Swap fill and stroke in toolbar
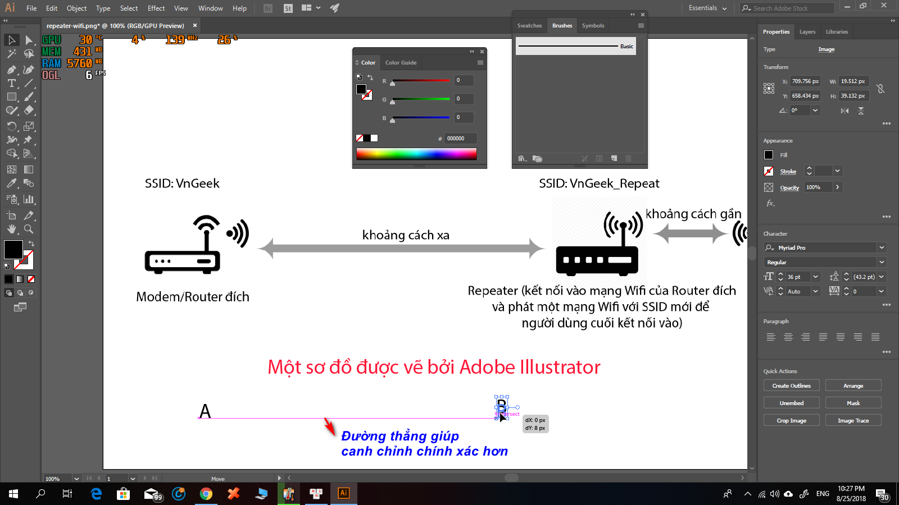The width and height of the screenshot is (899, 505). (31, 244)
